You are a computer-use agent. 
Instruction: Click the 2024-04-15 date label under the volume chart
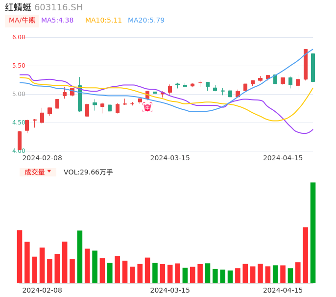click(283, 290)
